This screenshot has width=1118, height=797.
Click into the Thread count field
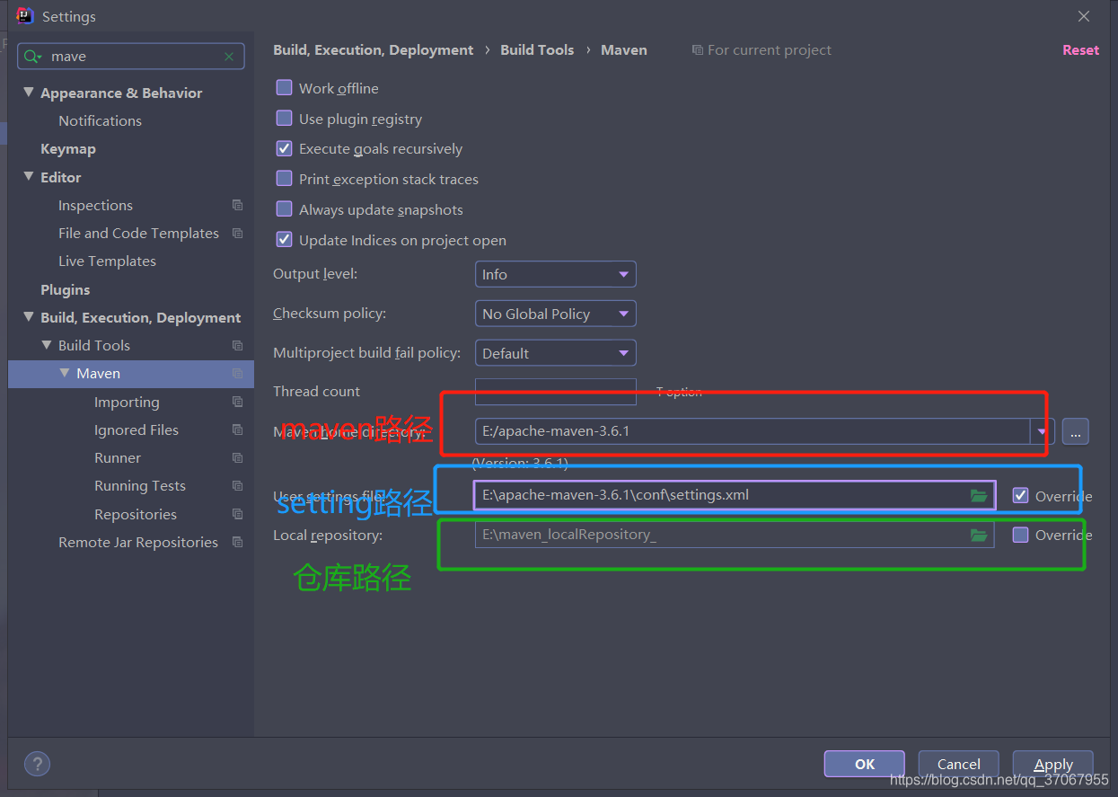[x=555, y=392]
